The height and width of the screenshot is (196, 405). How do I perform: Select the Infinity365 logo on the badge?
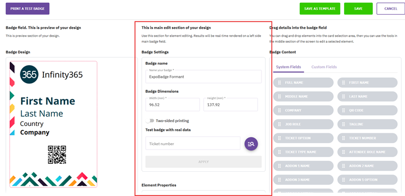click(51, 75)
